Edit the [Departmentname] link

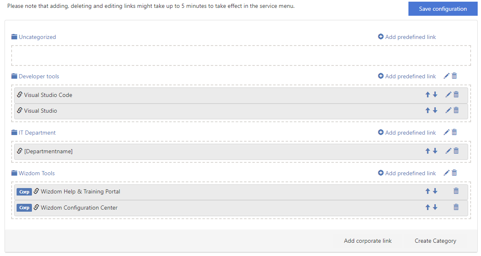448,151
